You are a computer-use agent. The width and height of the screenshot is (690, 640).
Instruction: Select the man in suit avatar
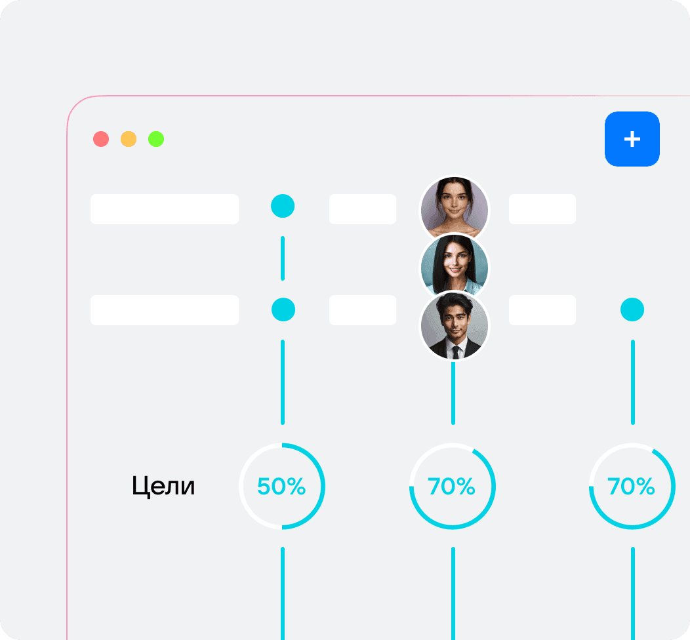point(455,325)
